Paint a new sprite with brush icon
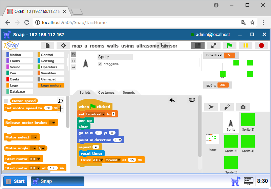271x189 pixels. tap(227, 107)
